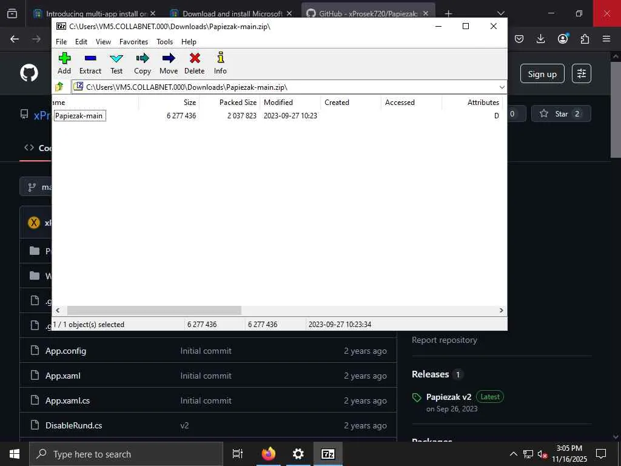Screen dimensions: 621x466
Task: Open the App.xaml file link
Action: 63,376
